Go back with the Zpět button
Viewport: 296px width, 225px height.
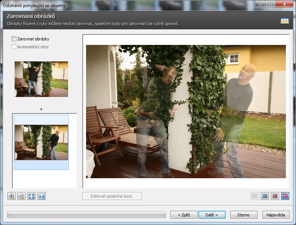(183, 215)
